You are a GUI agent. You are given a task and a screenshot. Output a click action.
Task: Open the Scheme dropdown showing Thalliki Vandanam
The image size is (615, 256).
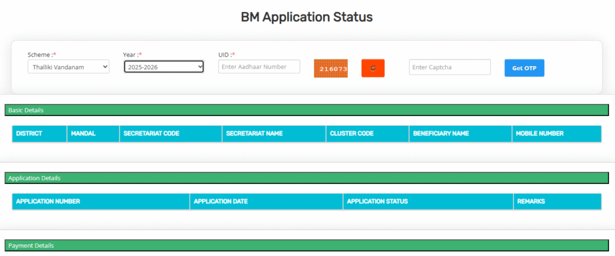click(x=68, y=67)
